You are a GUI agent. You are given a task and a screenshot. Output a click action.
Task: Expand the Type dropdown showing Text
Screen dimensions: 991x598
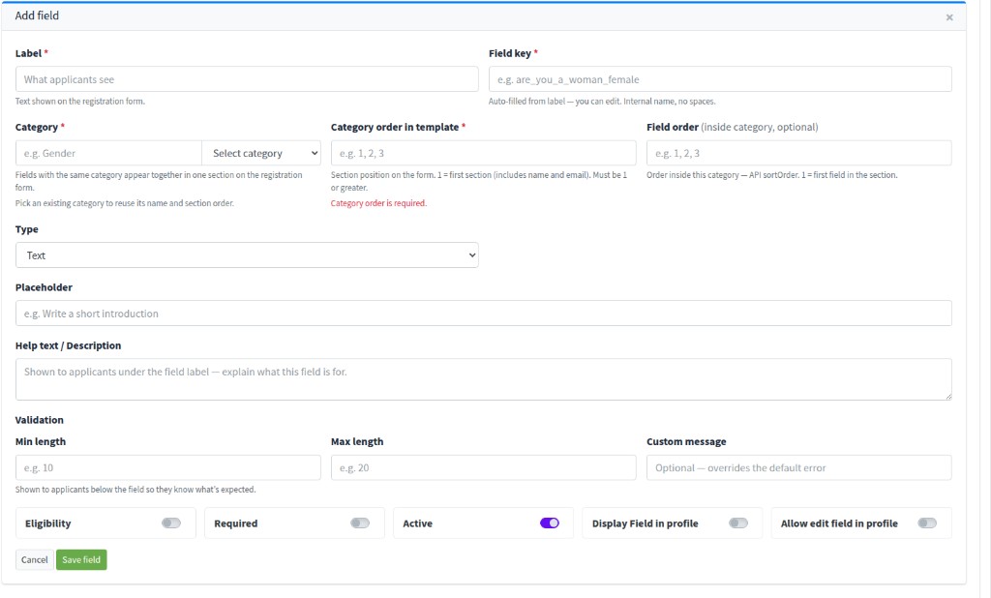[247, 255]
